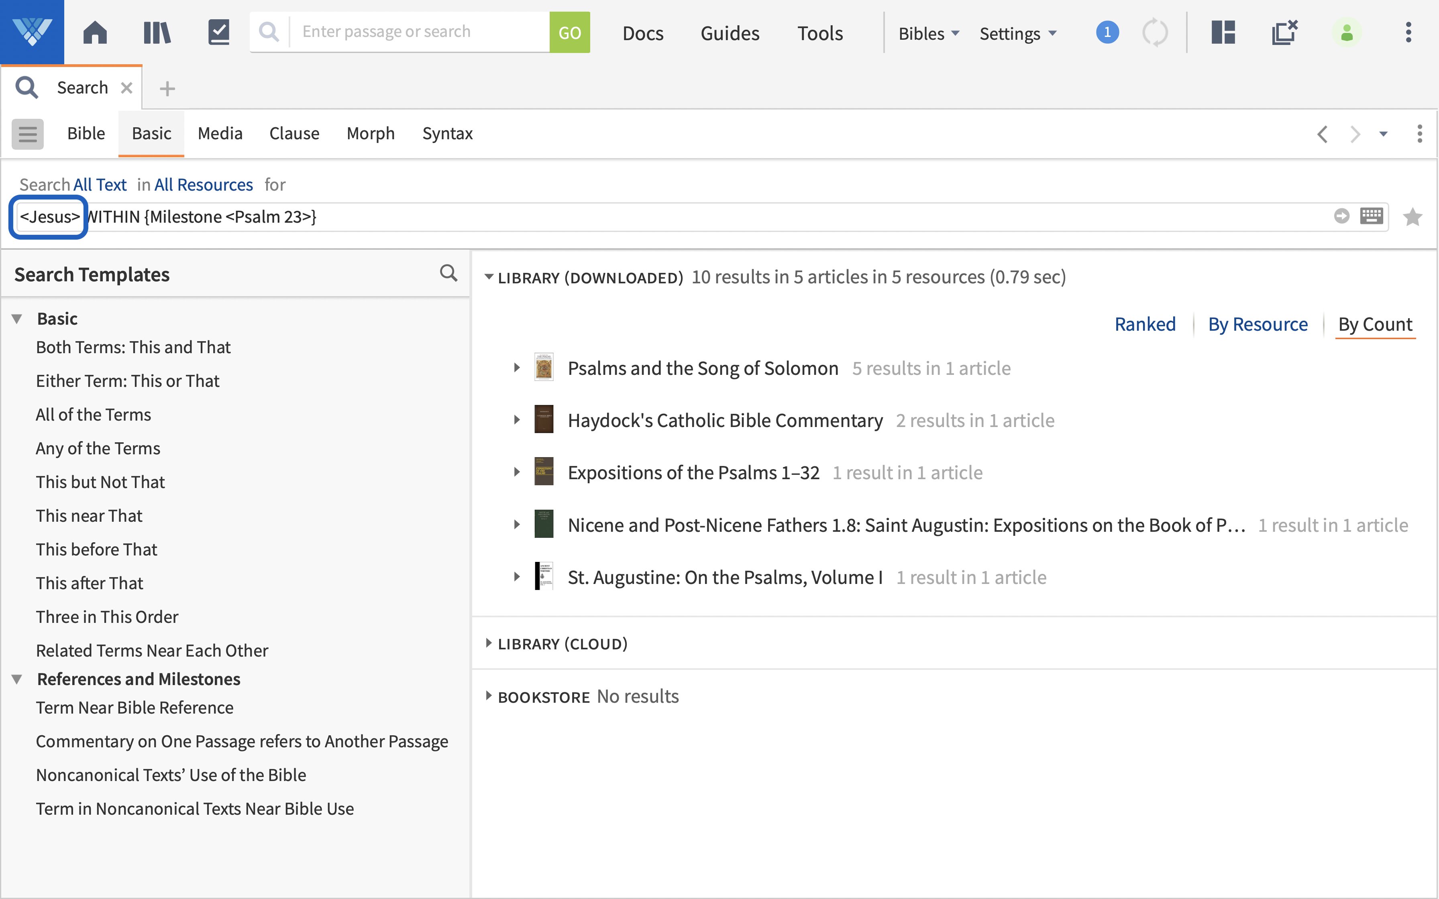This screenshot has width=1439, height=899.
Task: Sort results By Count
Action: (x=1375, y=324)
